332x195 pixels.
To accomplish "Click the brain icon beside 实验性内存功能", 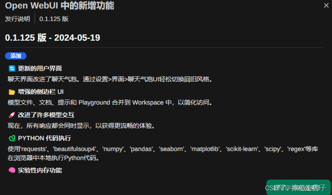I will coord(12,170).
